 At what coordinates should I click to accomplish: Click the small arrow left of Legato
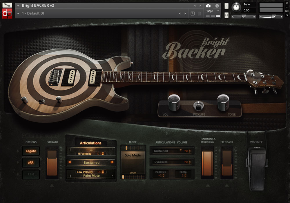tap(18, 151)
